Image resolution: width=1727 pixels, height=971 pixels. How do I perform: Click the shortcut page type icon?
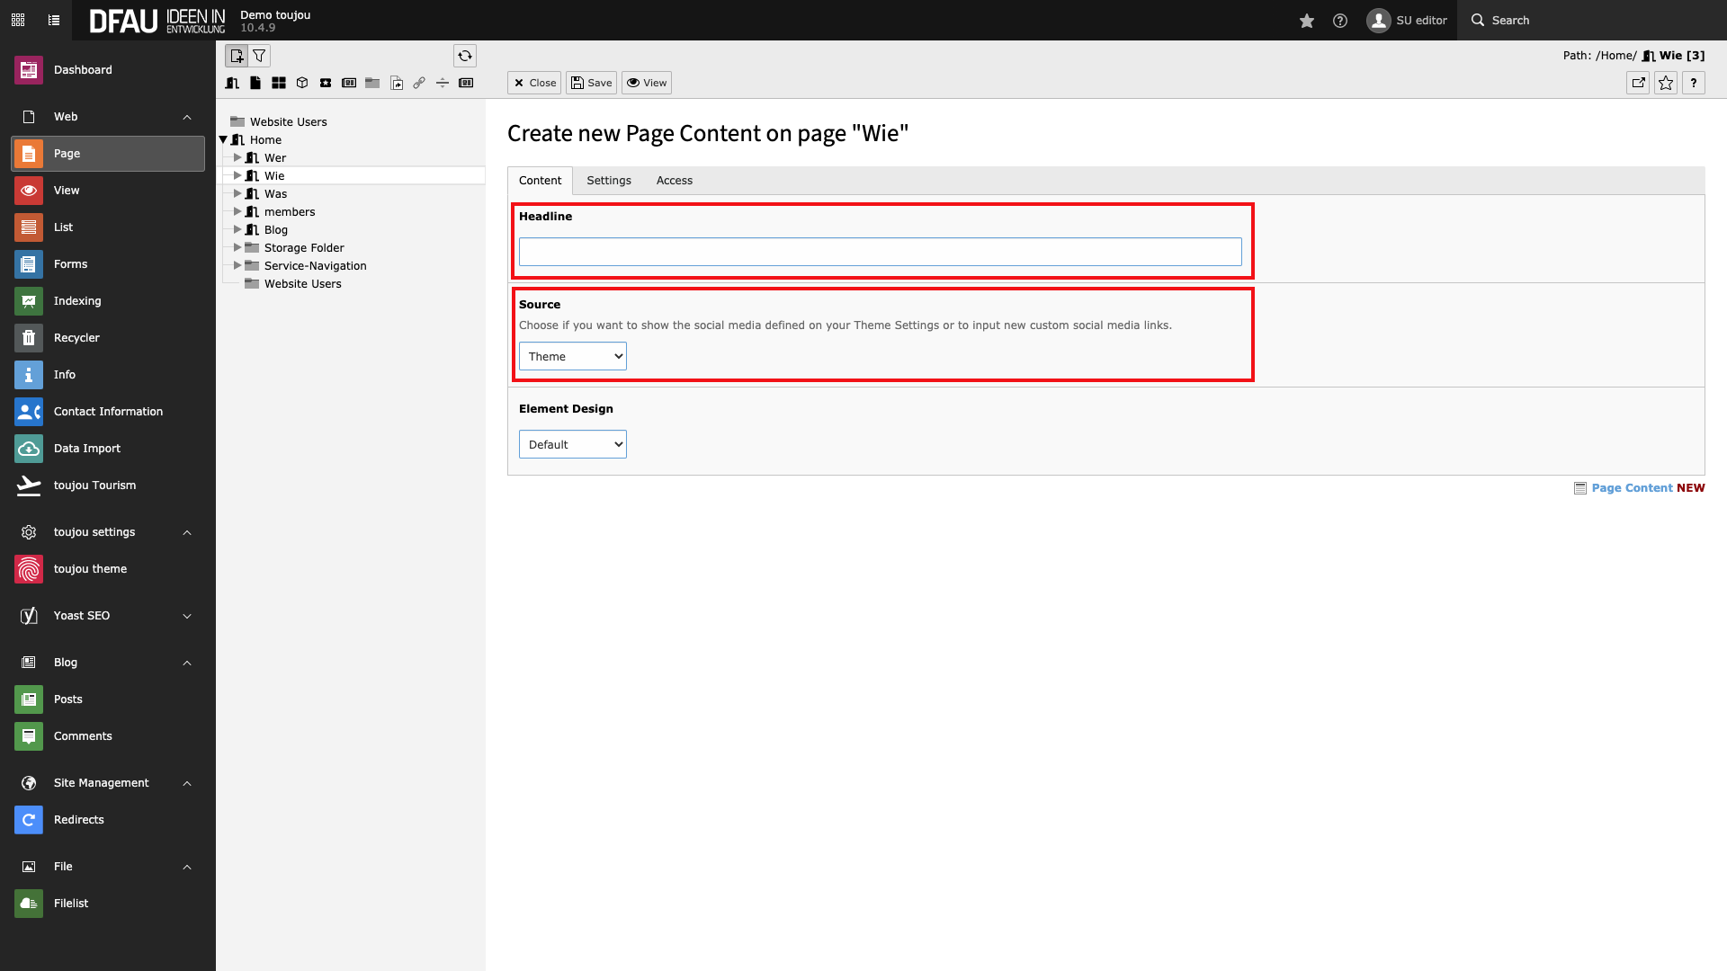pos(397,83)
